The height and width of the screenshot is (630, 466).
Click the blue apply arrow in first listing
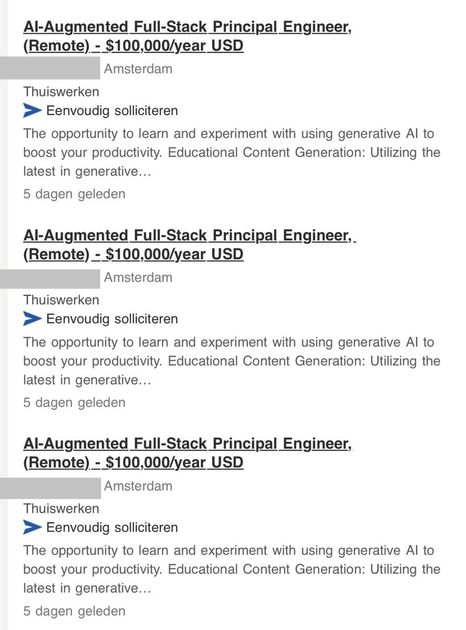[x=32, y=111]
